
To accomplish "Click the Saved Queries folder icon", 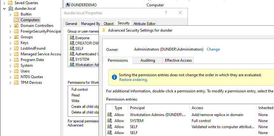I will pos(10,3).
